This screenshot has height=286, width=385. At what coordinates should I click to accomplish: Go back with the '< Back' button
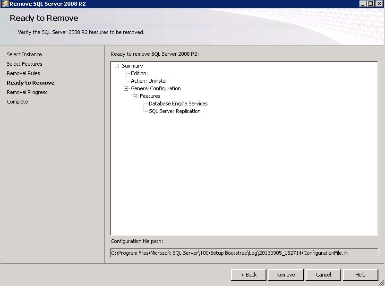pos(248,275)
